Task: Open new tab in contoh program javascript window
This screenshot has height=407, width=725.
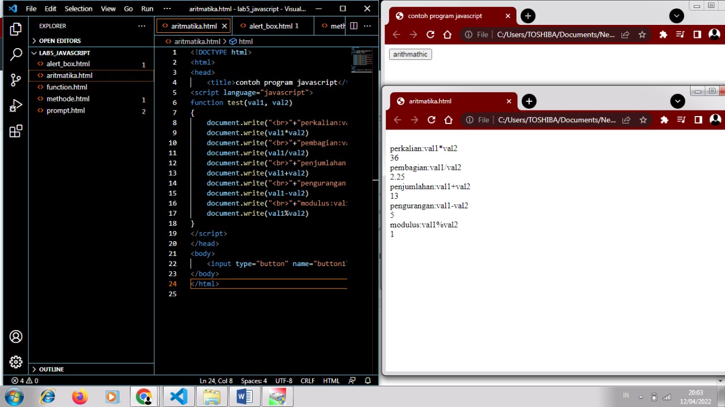Action: point(528,16)
